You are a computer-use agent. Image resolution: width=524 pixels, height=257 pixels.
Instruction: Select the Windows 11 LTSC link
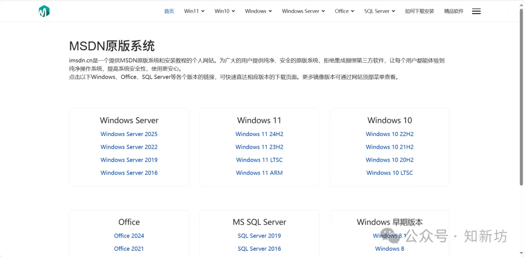click(x=259, y=160)
